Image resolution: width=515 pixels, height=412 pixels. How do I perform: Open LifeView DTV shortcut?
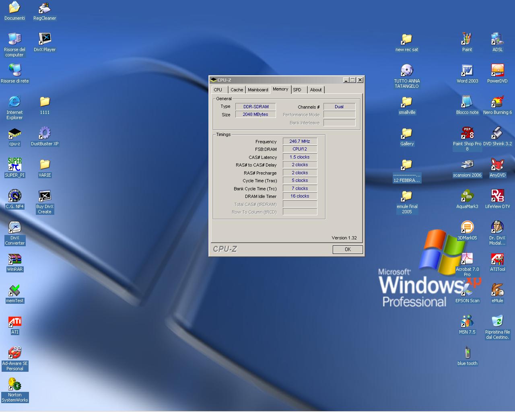[497, 199]
